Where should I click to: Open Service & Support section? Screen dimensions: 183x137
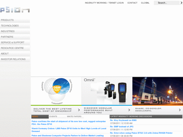tap(15, 42)
